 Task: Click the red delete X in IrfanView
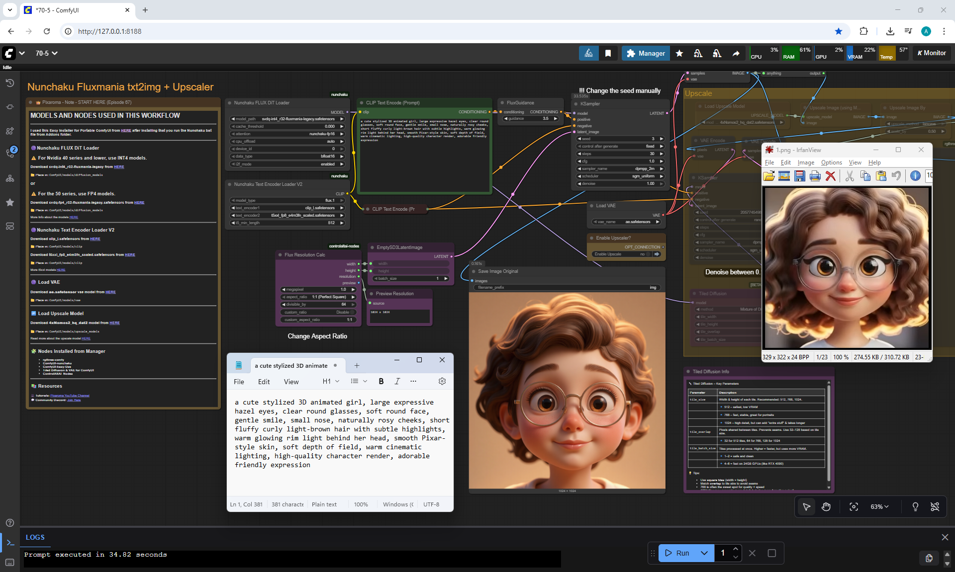click(830, 176)
